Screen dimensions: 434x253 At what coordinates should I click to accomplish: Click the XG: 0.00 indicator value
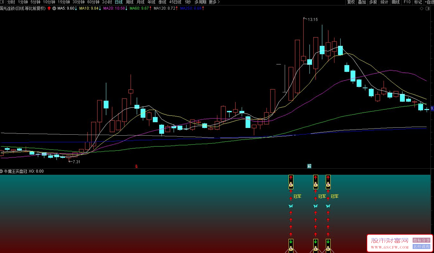click(x=36, y=171)
